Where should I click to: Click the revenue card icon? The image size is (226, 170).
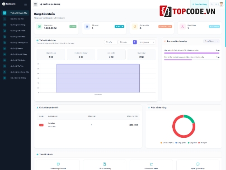[x=39, y=27]
